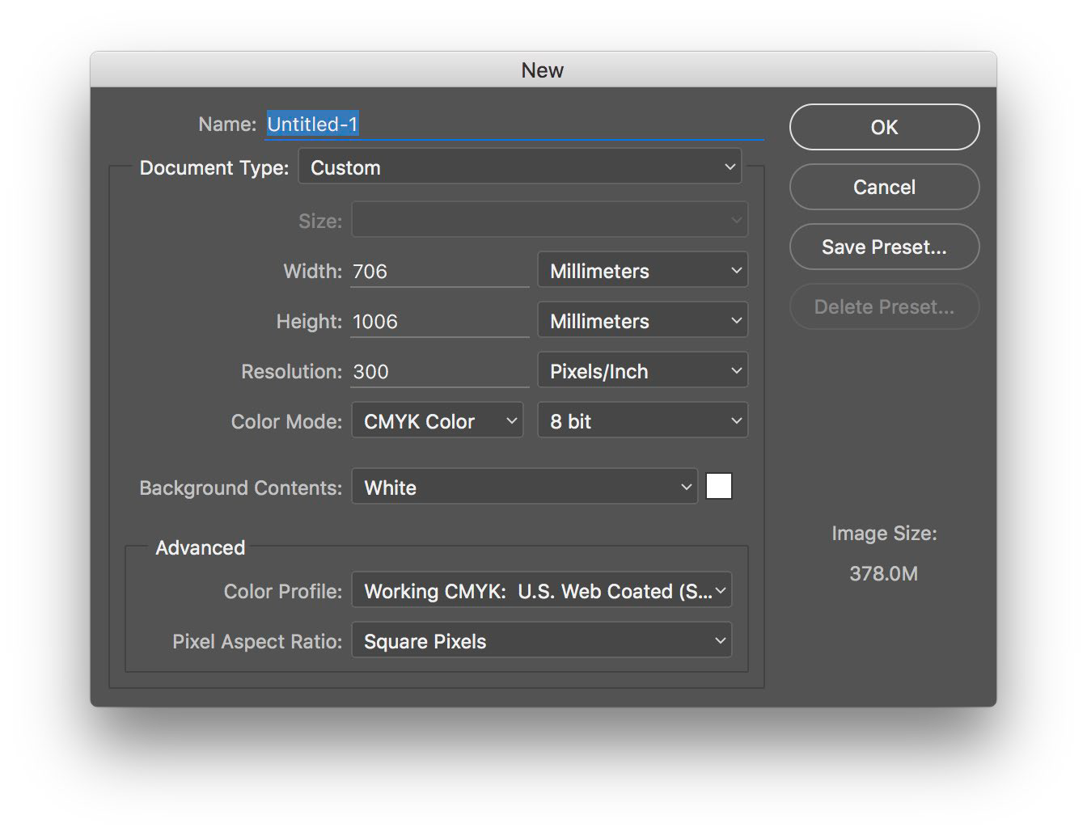Click the Name text field
The height and width of the screenshot is (836, 1087).
(514, 125)
